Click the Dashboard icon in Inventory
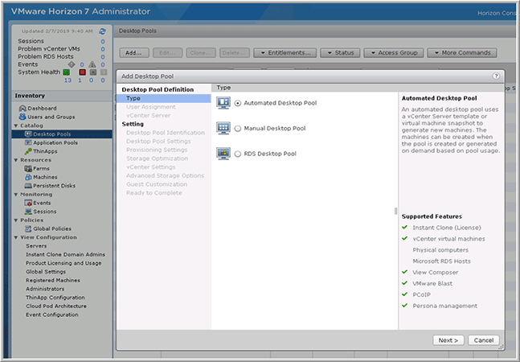 point(23,108)
